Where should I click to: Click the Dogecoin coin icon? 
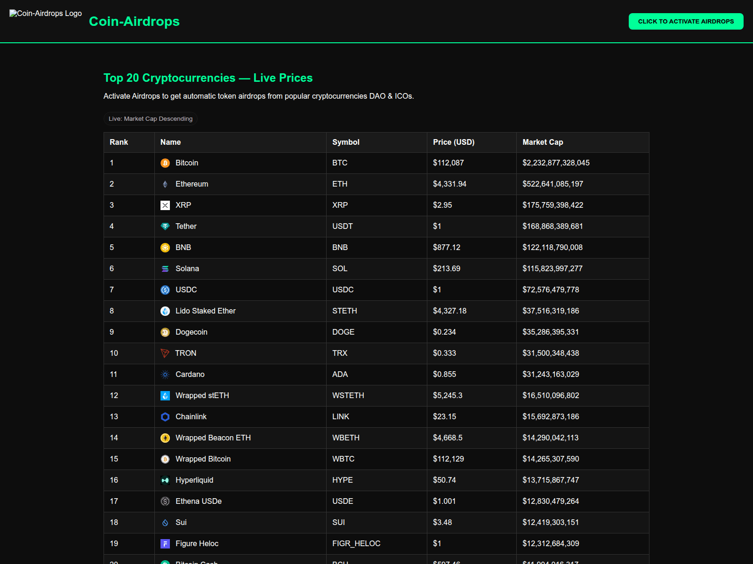coord(165,332)
